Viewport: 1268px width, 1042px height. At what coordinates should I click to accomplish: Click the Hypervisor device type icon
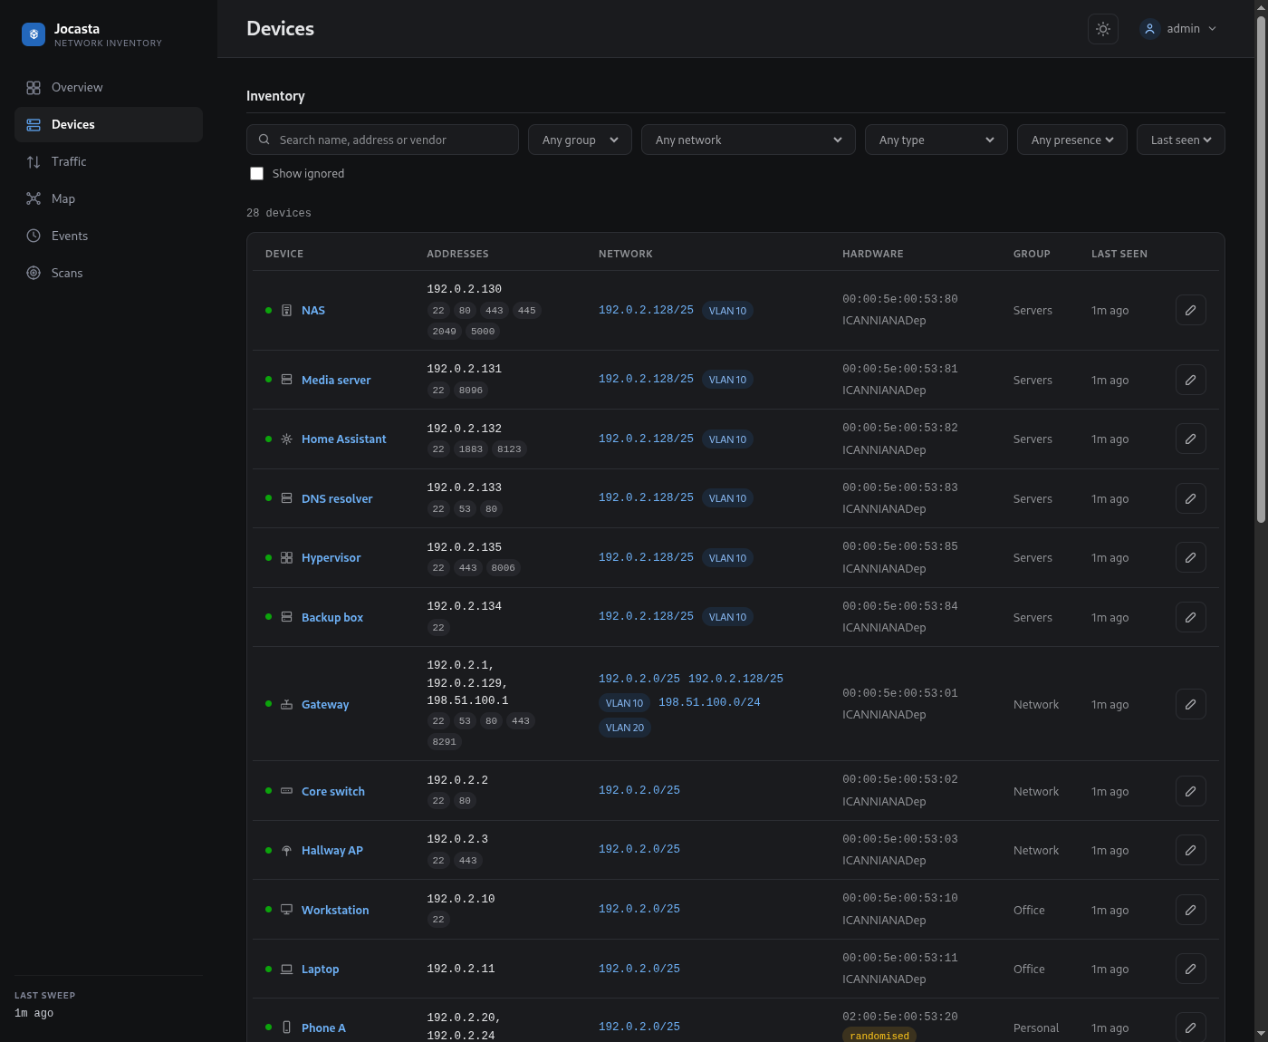coord(286,557)
